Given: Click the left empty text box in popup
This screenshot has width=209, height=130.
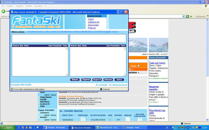Looking at the screenshot, I should [40, 38].
